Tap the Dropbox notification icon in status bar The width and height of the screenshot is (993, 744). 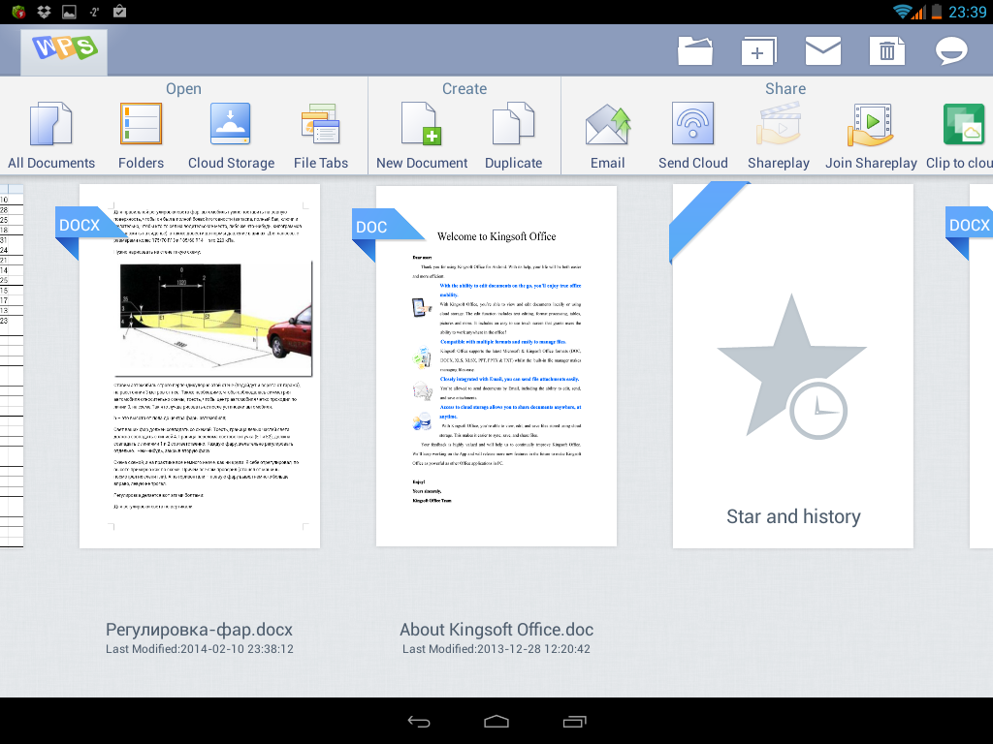point(44,12)
